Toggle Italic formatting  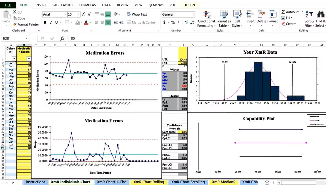click(x=51, y=22)
